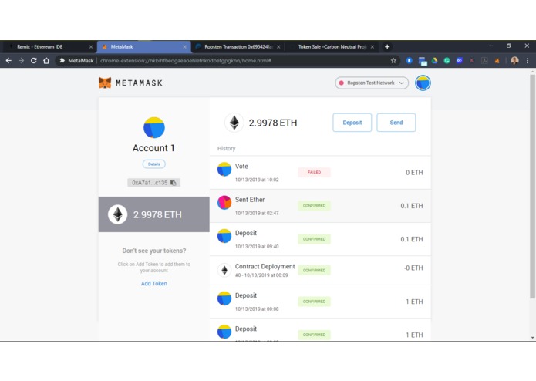This screenshot has width=536, height=381.
Task: Click the page vertical scrollbar
Action: point(532,187)
